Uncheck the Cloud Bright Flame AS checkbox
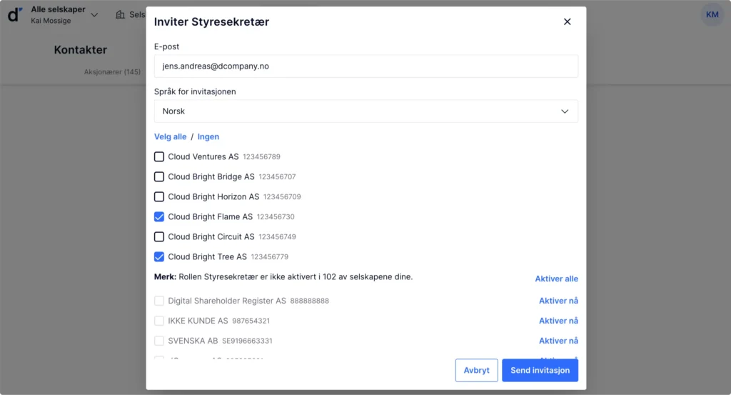Viewport: 731px width, 395px height. point(159,216)
